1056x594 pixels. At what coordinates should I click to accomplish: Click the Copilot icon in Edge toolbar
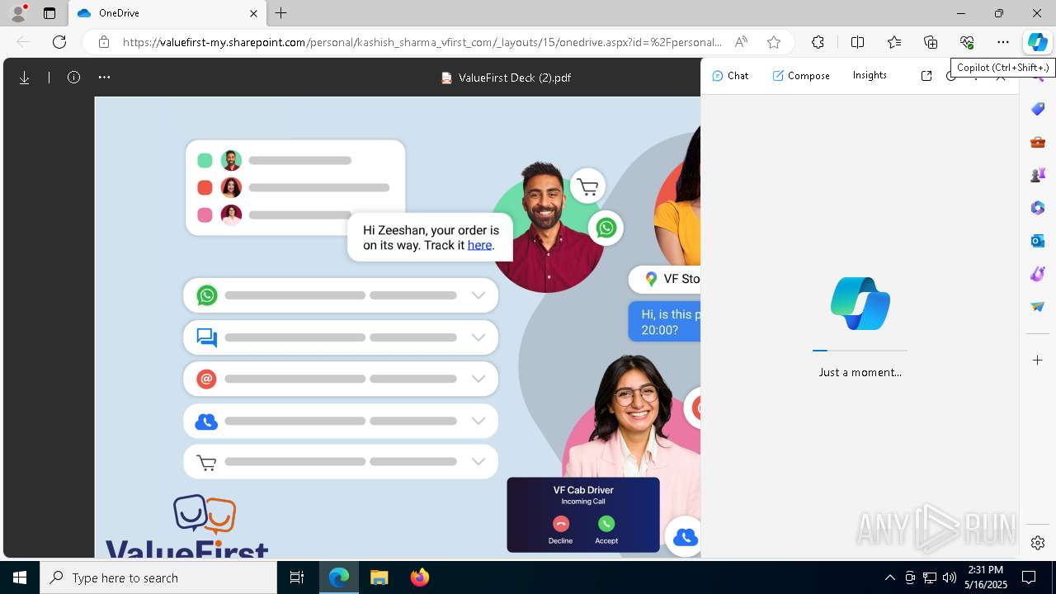1037,42
